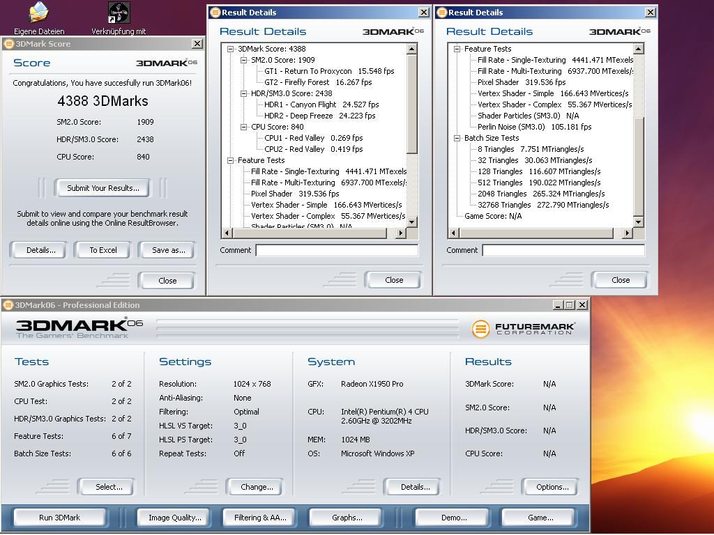Maximize the 3DMark06 Professional Edition window
The height and width of the screenshot is (535, 714).
(x=569, y=305)
